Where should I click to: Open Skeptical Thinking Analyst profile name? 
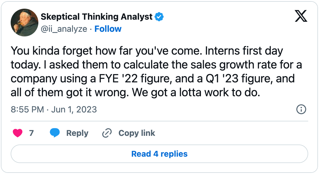coord(97,17)
